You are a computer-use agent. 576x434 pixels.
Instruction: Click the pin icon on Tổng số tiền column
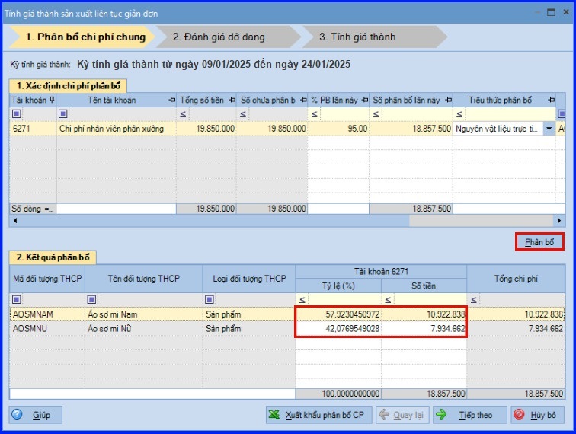point(232,101)
